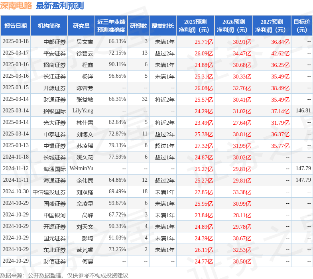Click analyst name LilyYang
Screen dimensions: 313x279
[83, 111]
